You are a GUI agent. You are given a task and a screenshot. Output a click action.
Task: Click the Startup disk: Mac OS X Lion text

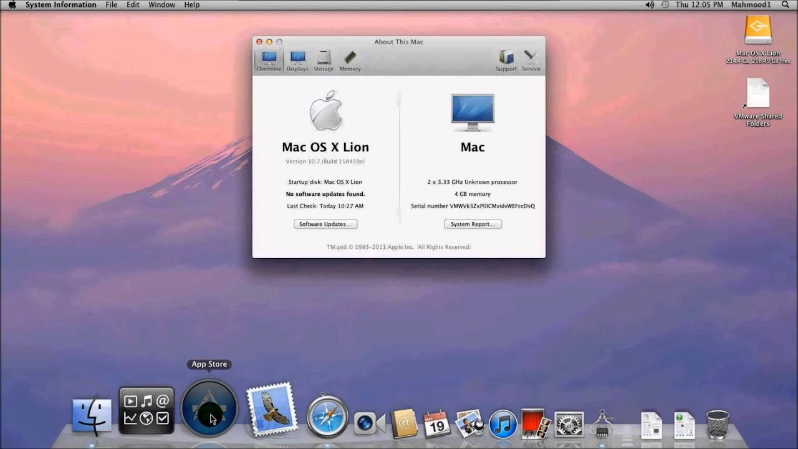[x=325, y=182]
